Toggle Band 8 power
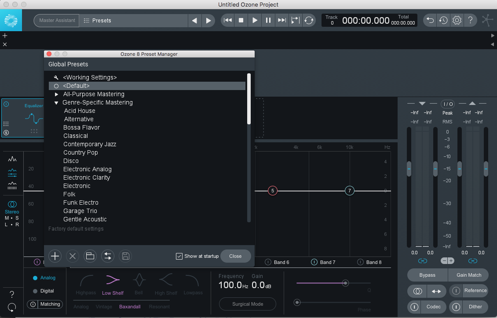 [x=360, y=262]
